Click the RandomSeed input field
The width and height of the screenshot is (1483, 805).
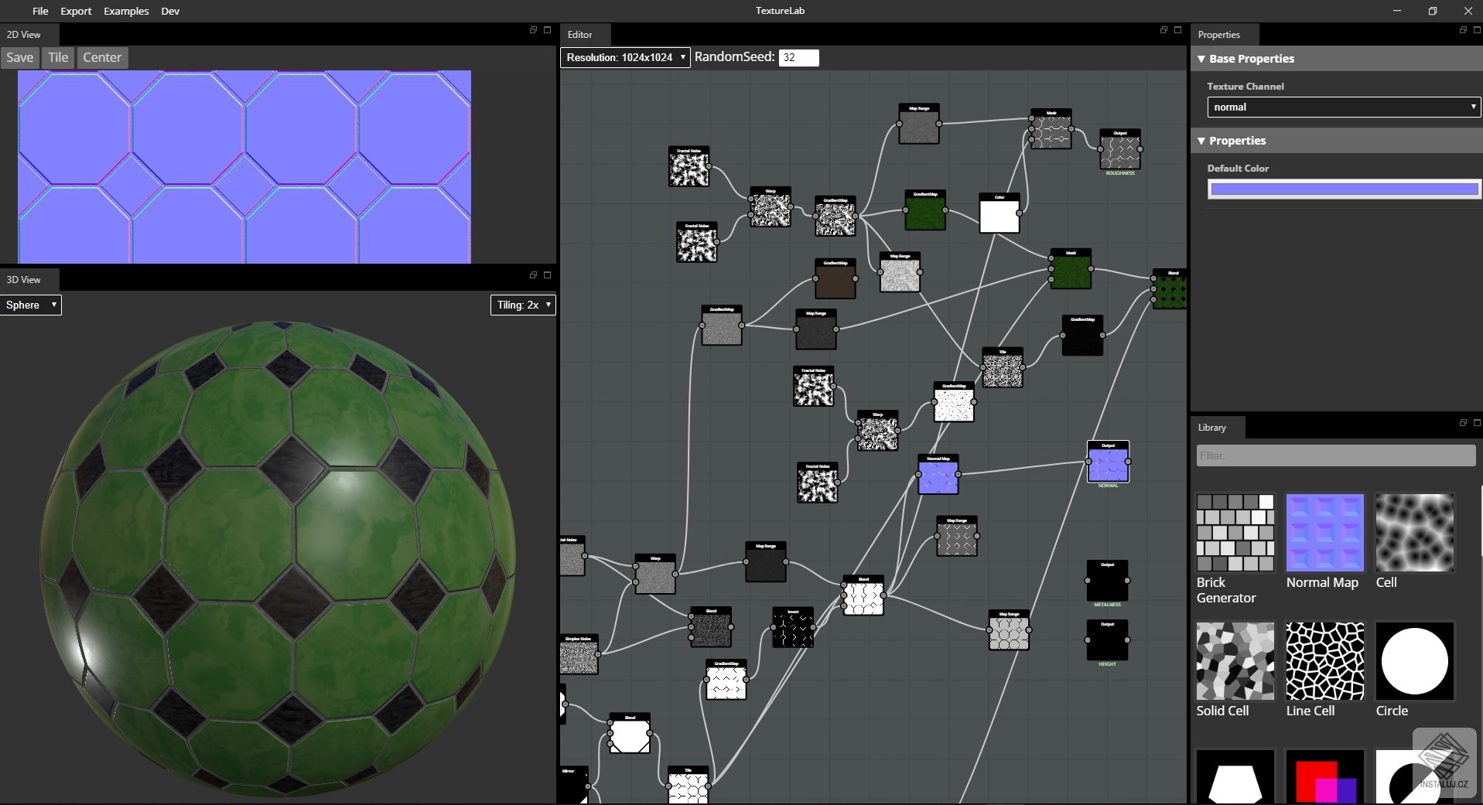coord(799,57)
